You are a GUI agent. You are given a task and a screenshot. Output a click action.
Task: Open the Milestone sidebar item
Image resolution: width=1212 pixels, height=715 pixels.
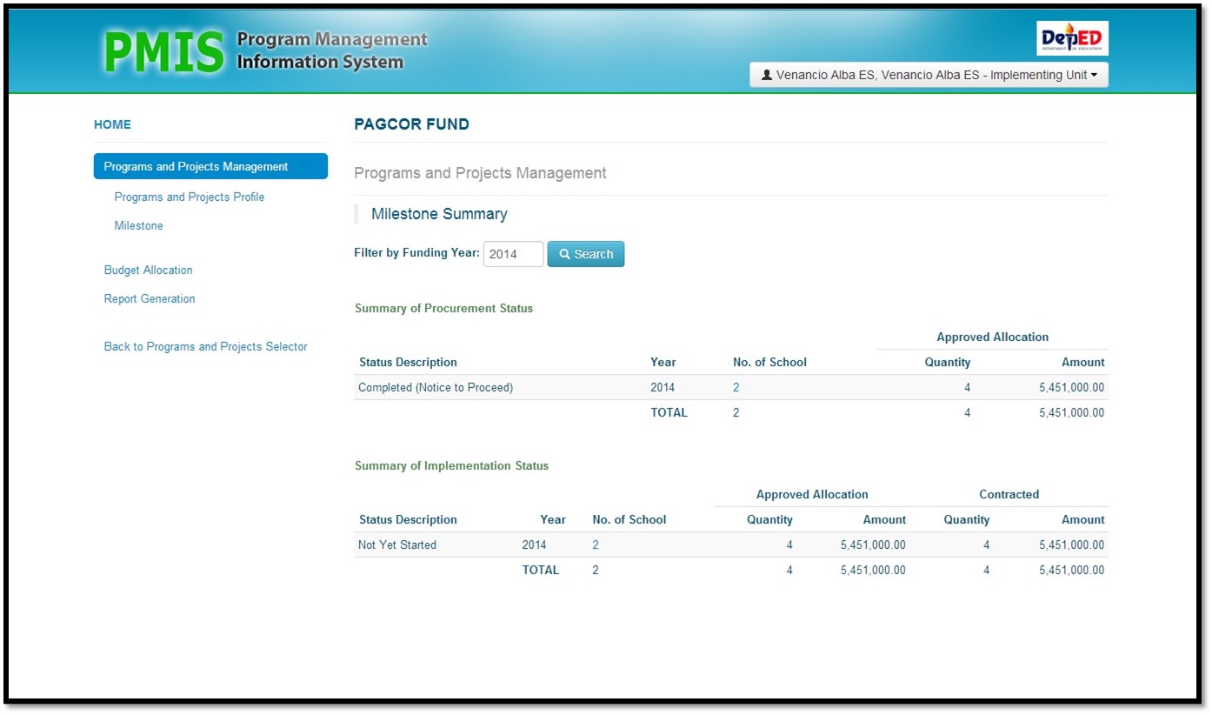pyautogui.click(x=138, y=225)
